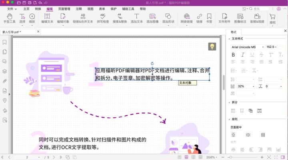Toggle underline formatting in text style panel
The height and width of the screenshot is (160, 288).
[x=252, y=55]
